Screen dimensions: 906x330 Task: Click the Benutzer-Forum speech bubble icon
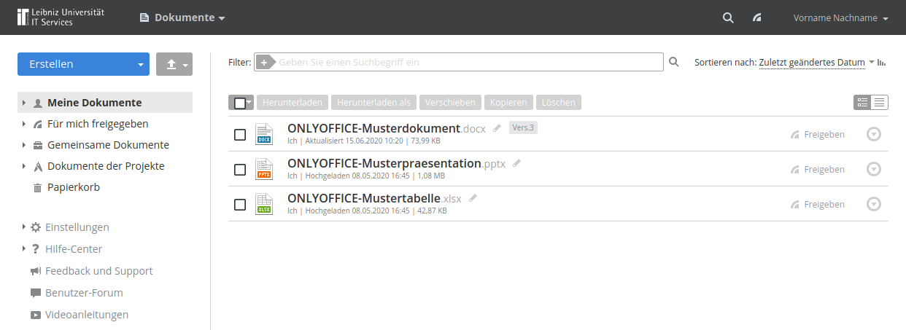36,293
